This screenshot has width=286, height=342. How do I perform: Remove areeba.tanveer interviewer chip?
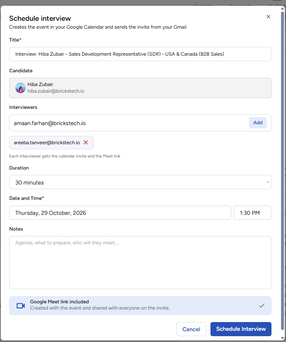86,143
